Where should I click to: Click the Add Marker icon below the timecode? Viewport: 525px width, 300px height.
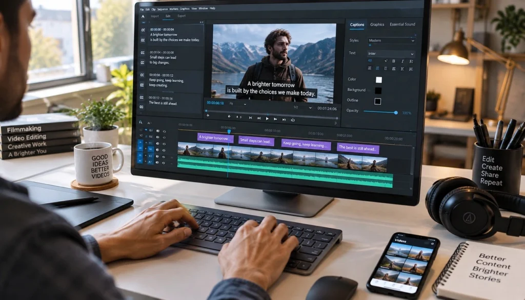click(x=208, y=115)
